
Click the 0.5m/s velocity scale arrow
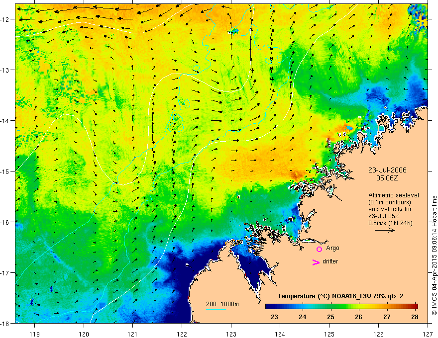click(385, 230)
